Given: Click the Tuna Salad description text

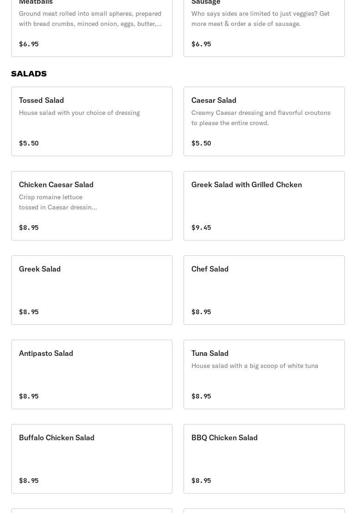Looking at the screenshot, I should (255, 366).
